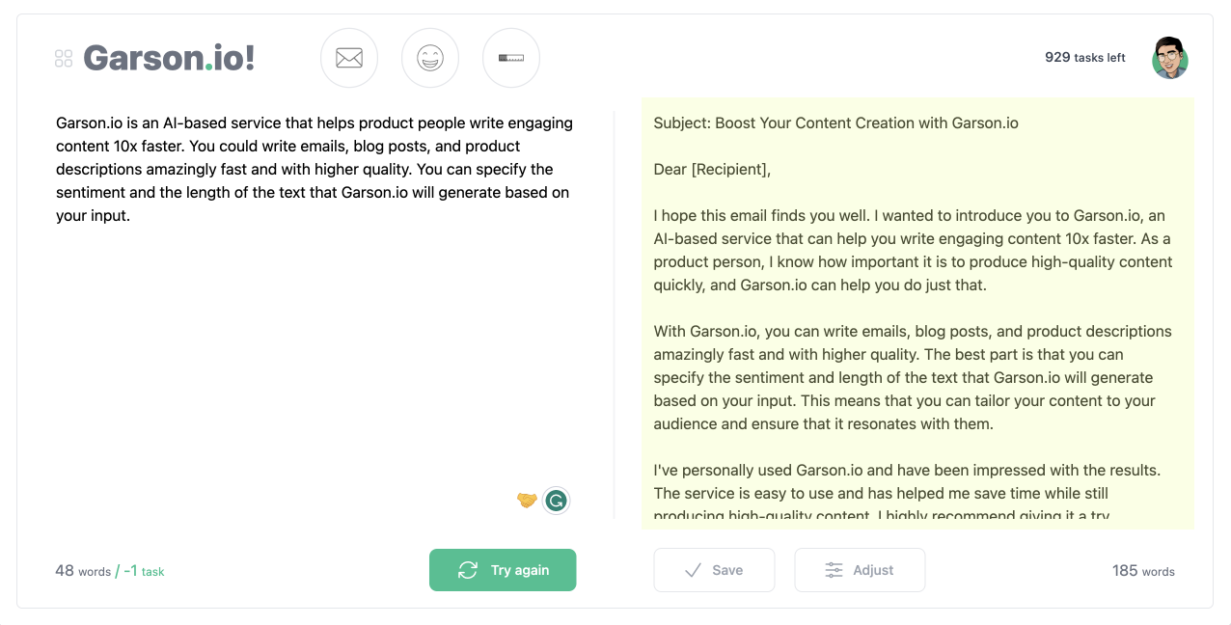The height and width of the screenshot is (625, 1231).
Task: Open the user profile avatar
Action: (1169, 58)
